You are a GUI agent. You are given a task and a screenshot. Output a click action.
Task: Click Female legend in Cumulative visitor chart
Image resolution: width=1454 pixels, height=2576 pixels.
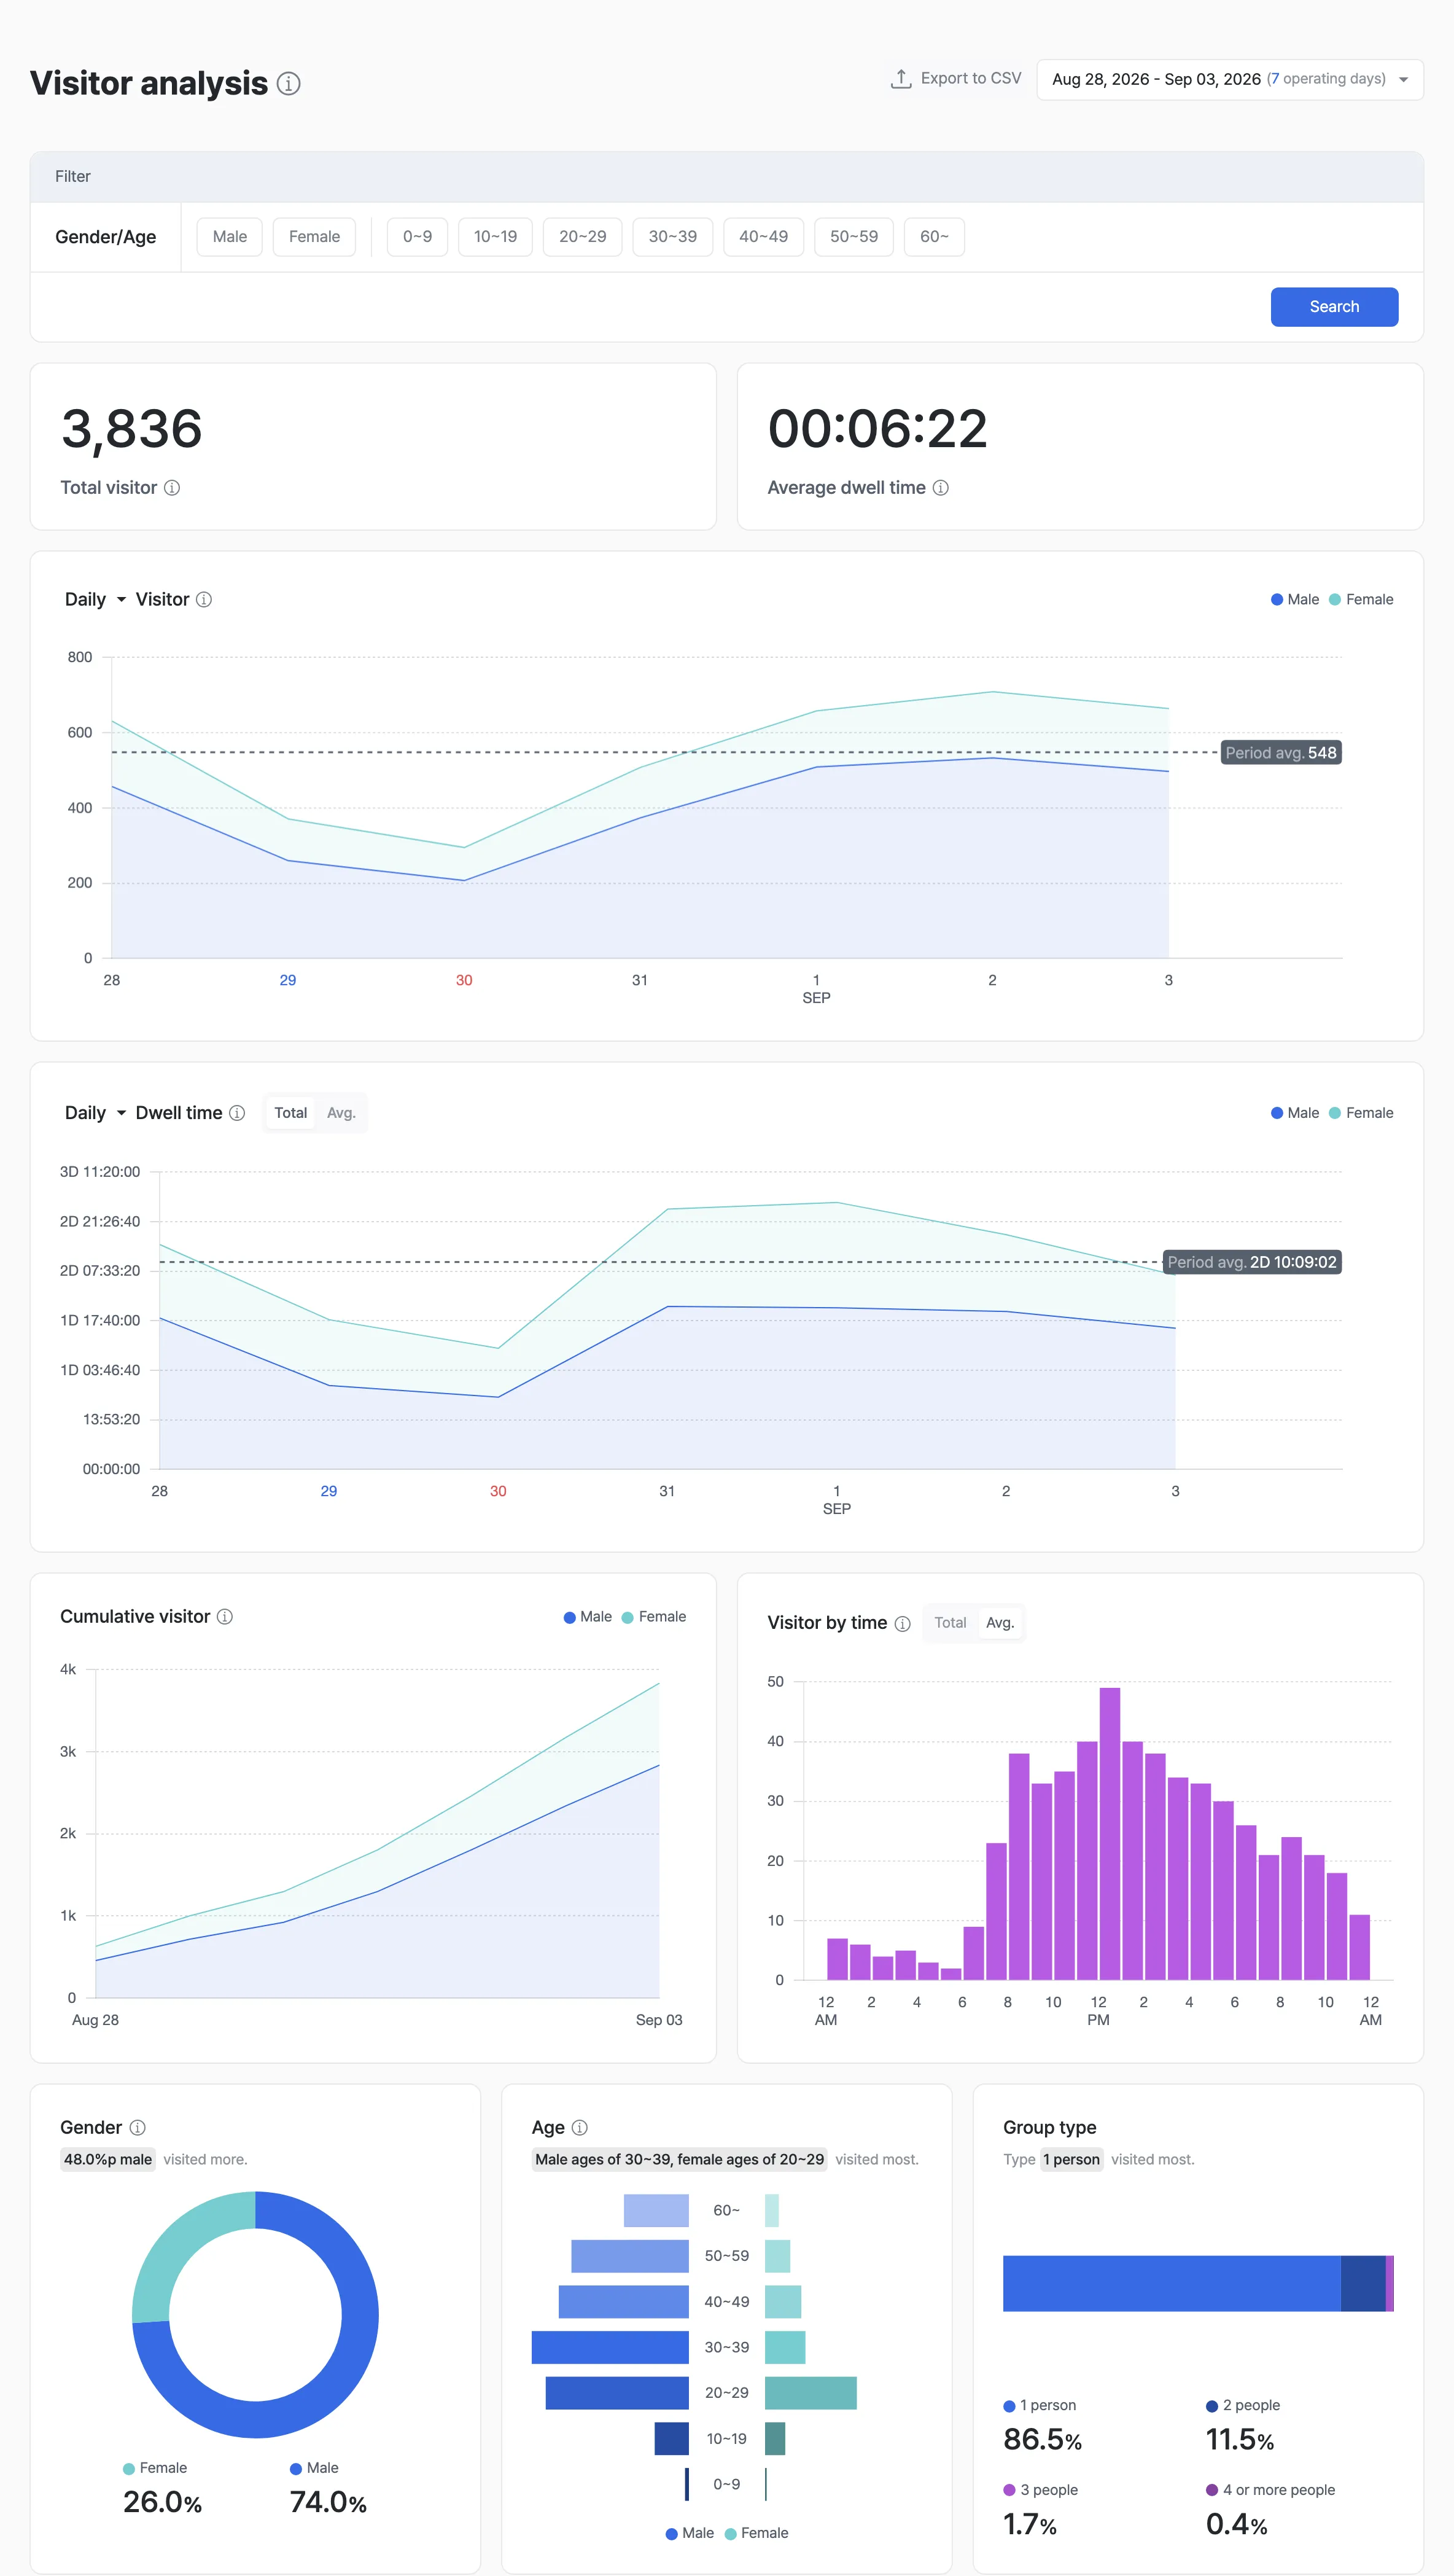(654, 1617)
